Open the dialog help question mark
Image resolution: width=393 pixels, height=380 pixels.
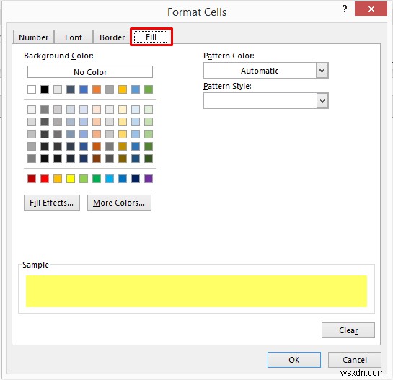tap(345, 9)
